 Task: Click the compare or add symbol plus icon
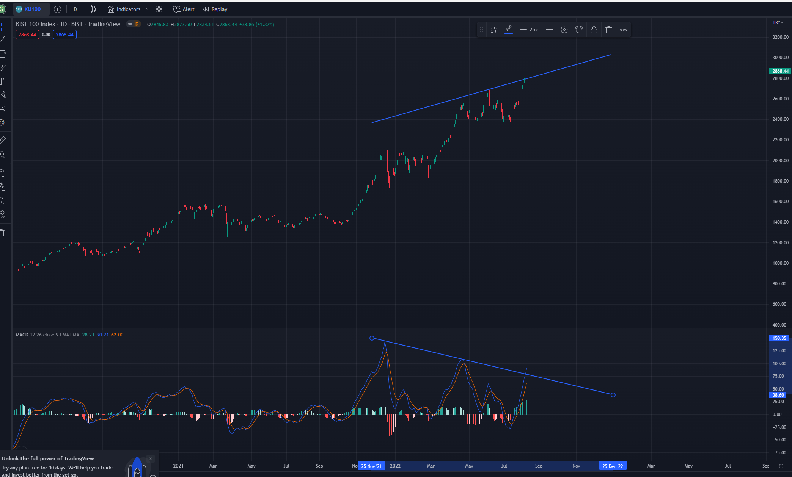pyautogui.click(x=58, y=9)
